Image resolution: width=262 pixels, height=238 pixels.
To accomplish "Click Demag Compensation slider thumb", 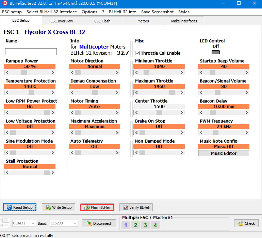I will coord(95,93).
